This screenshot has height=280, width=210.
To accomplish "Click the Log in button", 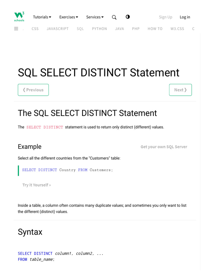I will tap(185, 17).
